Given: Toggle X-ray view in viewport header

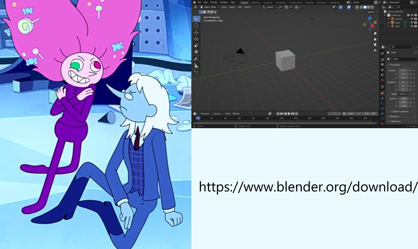Looking at the screenshot, I should (357, 7).
